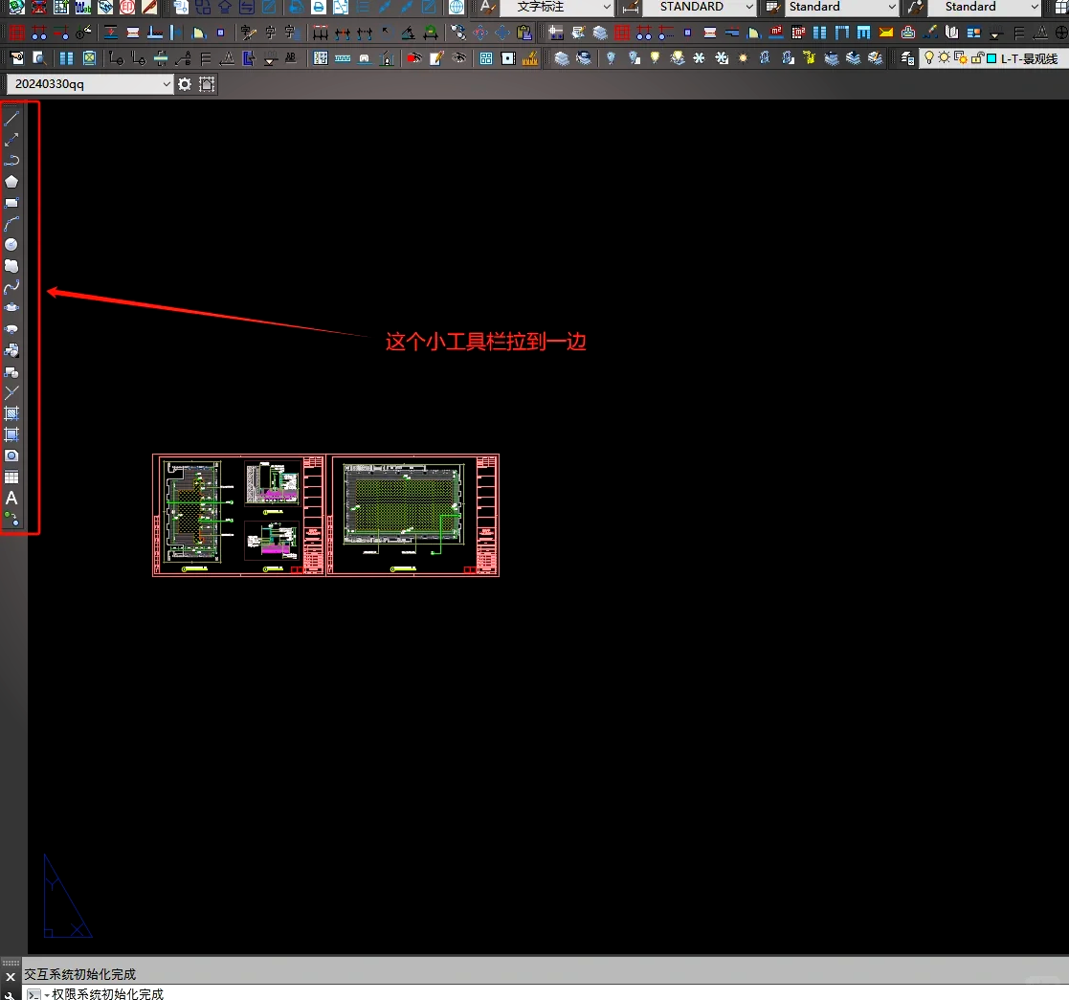The image size is (1069, 1000).
Task: Click the drawing sheet thumbnail in canvas
Action: pos(325,515)
